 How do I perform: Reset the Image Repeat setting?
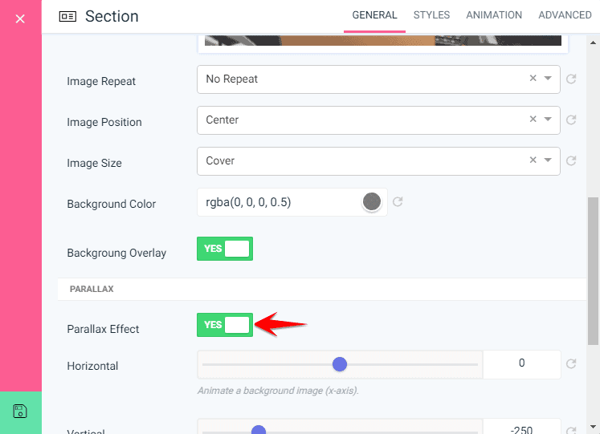coord(571,79)
